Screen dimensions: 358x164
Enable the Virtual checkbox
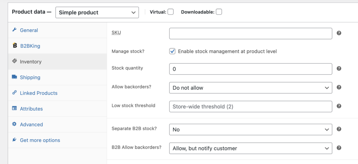point(171,12)
